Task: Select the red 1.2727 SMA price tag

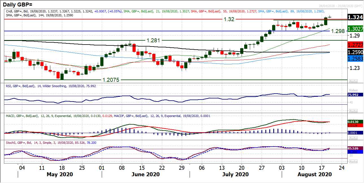Action: pyautogui.click(x=355, y=45)
